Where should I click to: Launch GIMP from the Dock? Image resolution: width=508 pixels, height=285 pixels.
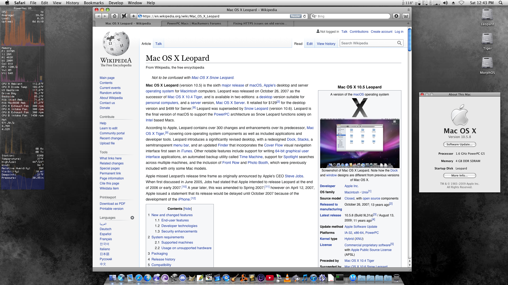coord(191,278)
